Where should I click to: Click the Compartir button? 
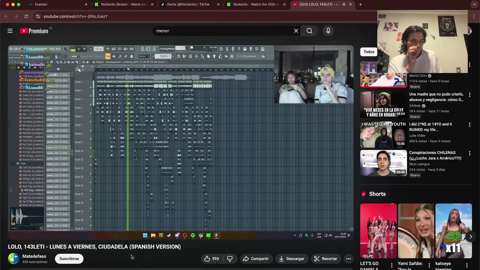pyautogui.click(x=256, y=259)
